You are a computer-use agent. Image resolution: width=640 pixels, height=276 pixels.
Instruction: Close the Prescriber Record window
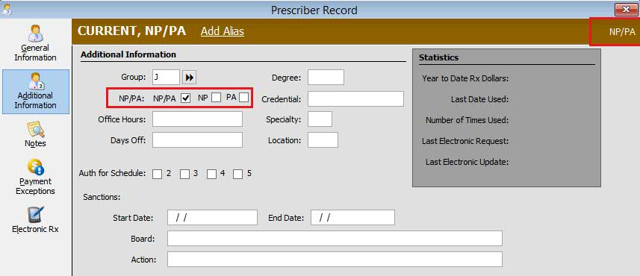coord(626,10)
